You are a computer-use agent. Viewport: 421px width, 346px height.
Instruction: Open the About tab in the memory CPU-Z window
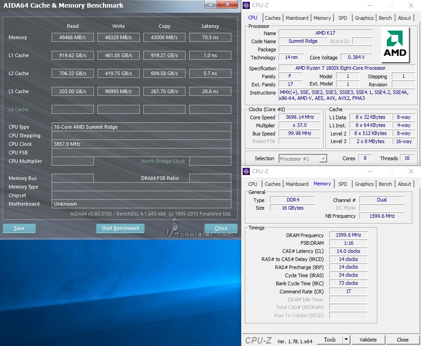pos(404,184)
